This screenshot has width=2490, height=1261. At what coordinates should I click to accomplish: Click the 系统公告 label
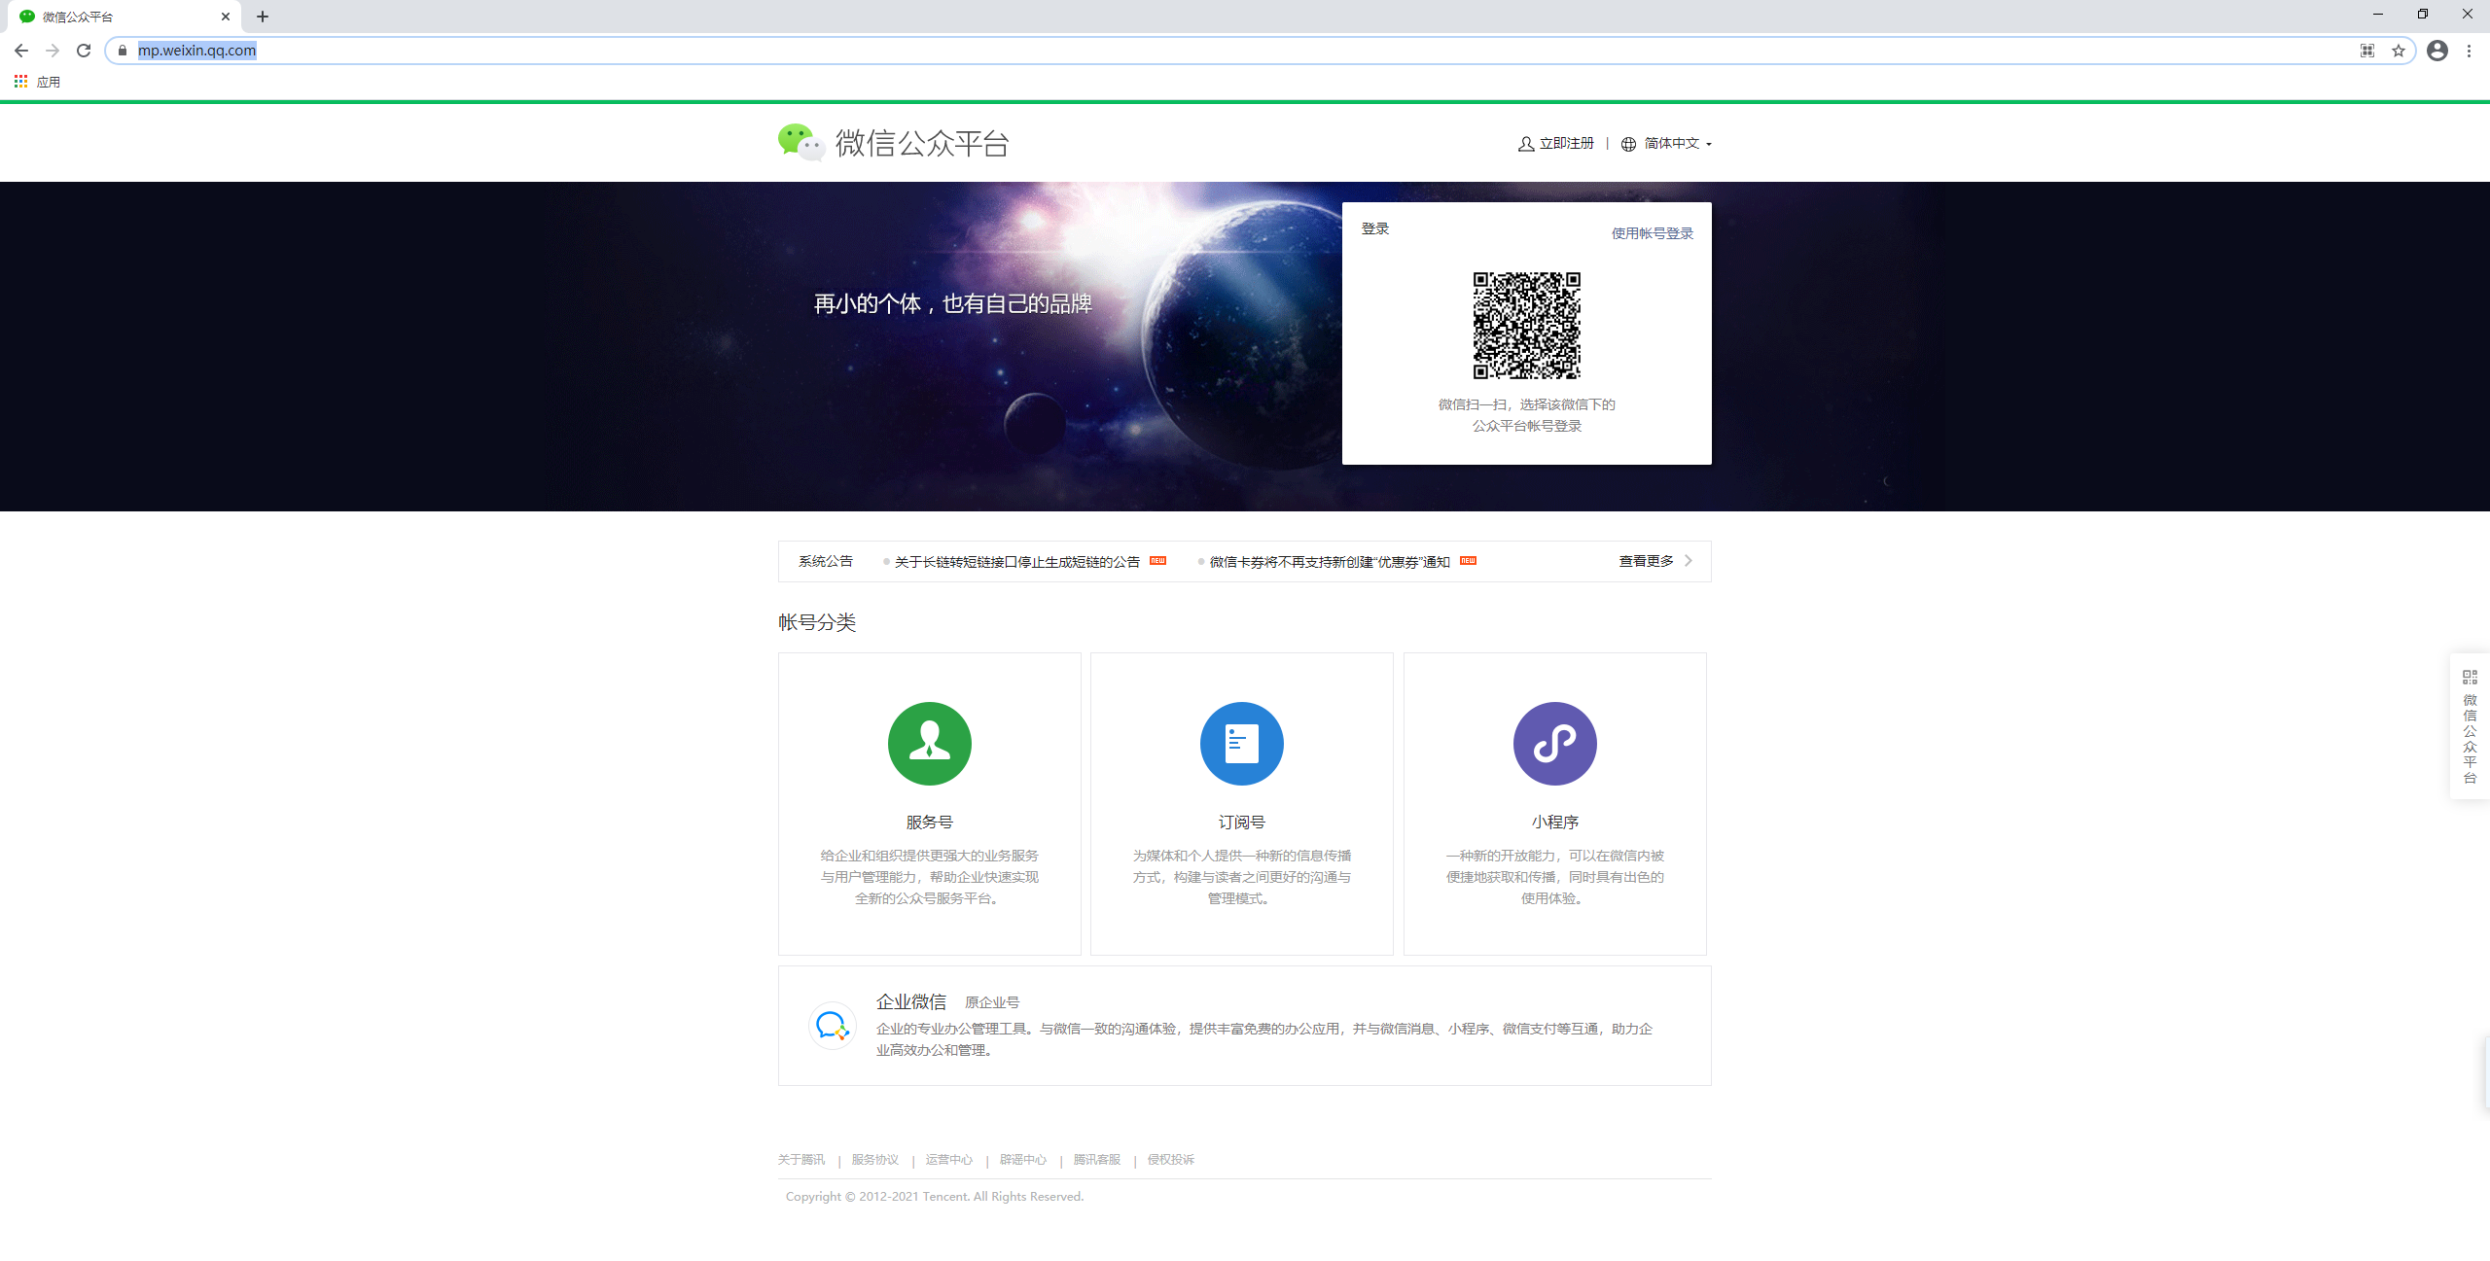[x=825, y=561]
